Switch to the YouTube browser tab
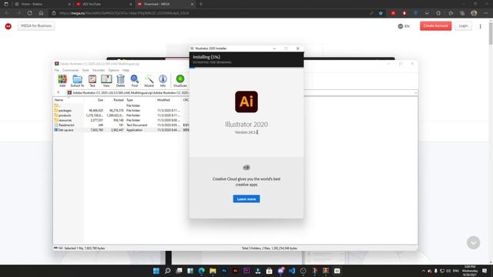493x277 pixels. tap(104, 4)
